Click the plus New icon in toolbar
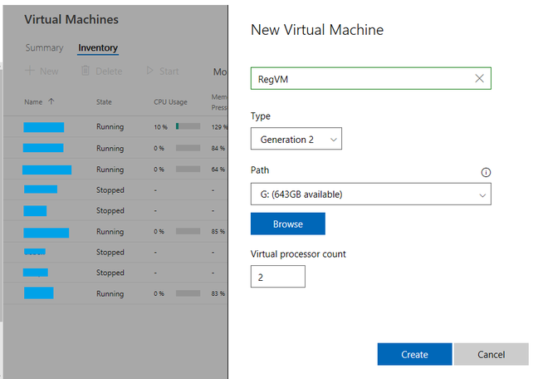Image resolution: width=538 pixels, height=379 pixels. [x=30, y=71]
